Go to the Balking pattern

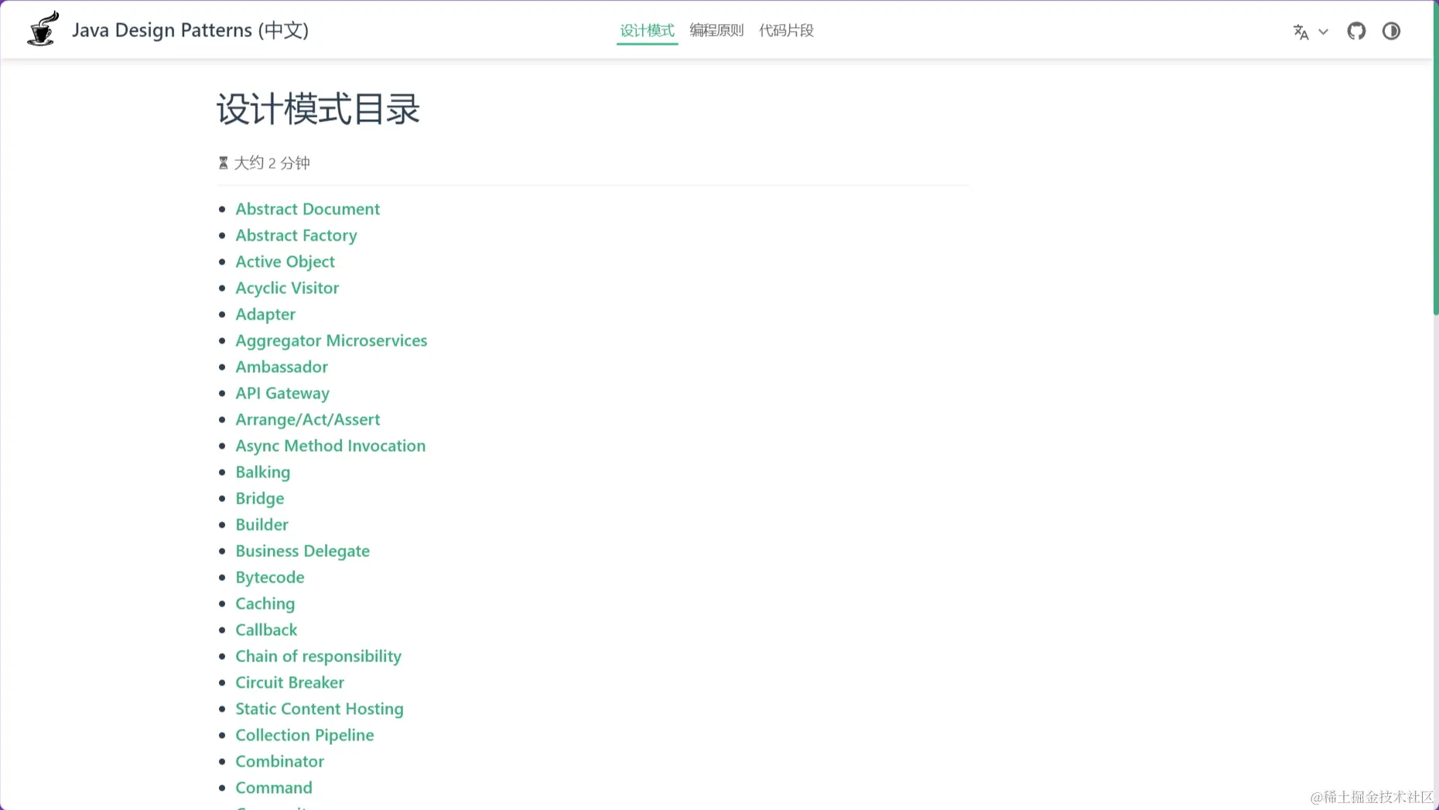tap(263, 472)
